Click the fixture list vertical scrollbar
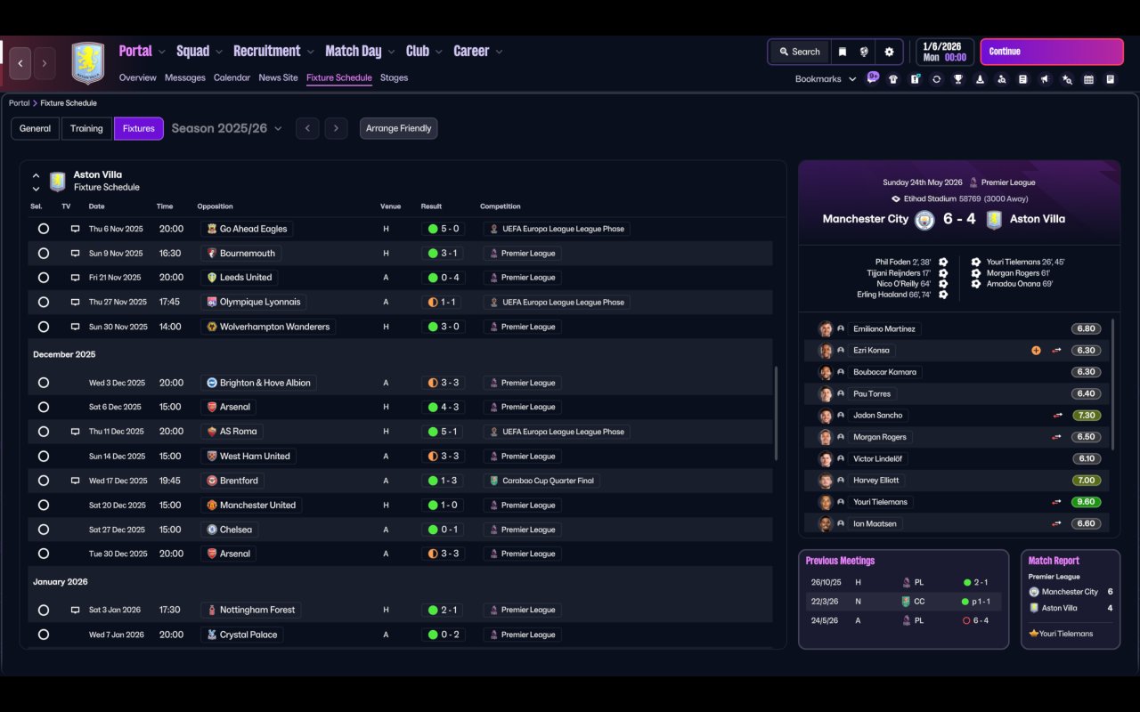Image resolution: width=1140 pixels, height=712 pixels. pyautogui.click(x=777, y=413)
